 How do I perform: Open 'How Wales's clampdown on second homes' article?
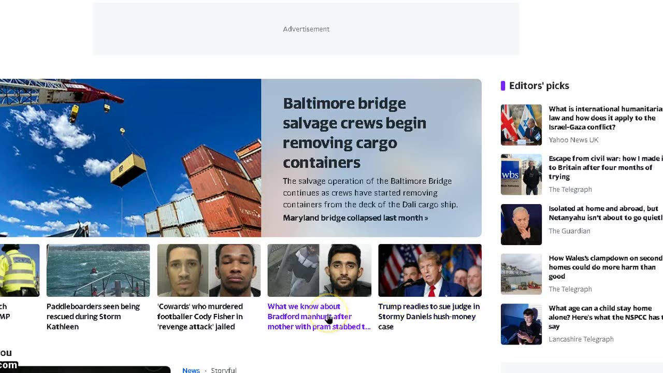[x=606, y=267]
